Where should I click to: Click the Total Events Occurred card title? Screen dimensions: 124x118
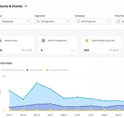(x=103, y=41)
